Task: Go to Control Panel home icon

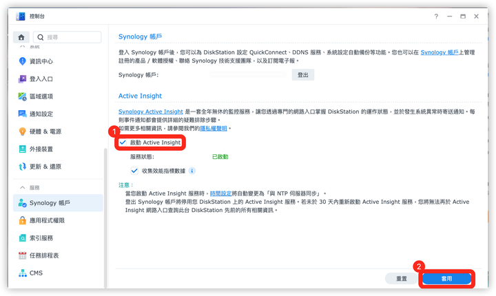Action: click(x=21, y=37)
